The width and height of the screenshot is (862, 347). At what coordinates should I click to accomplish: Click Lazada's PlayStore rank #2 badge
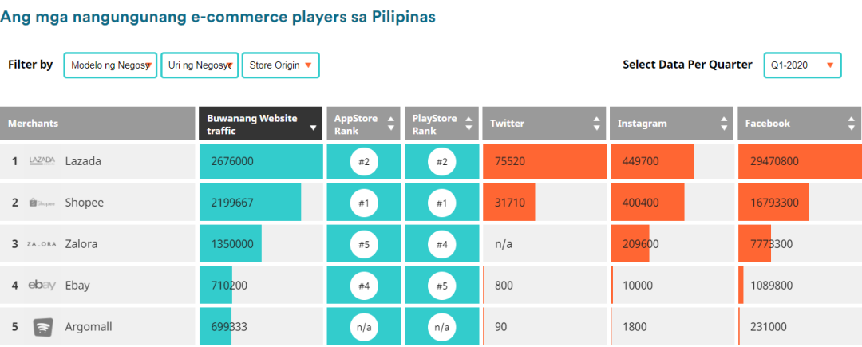point(442,161)
